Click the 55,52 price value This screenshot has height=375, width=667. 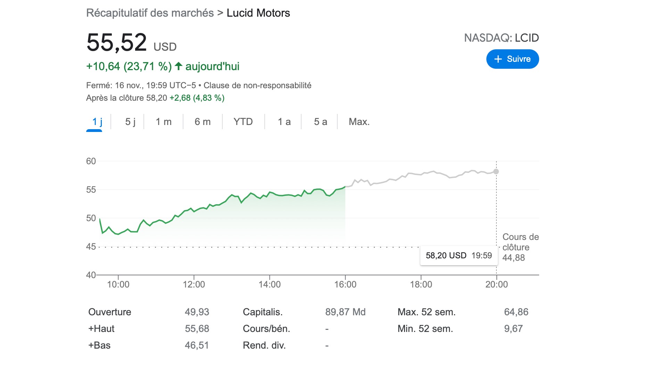[117, 43]
